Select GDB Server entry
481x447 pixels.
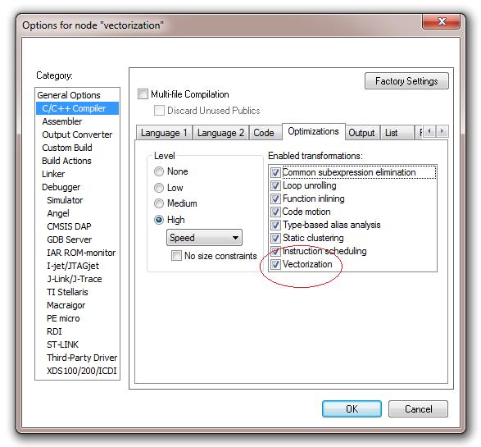point(70,239)
